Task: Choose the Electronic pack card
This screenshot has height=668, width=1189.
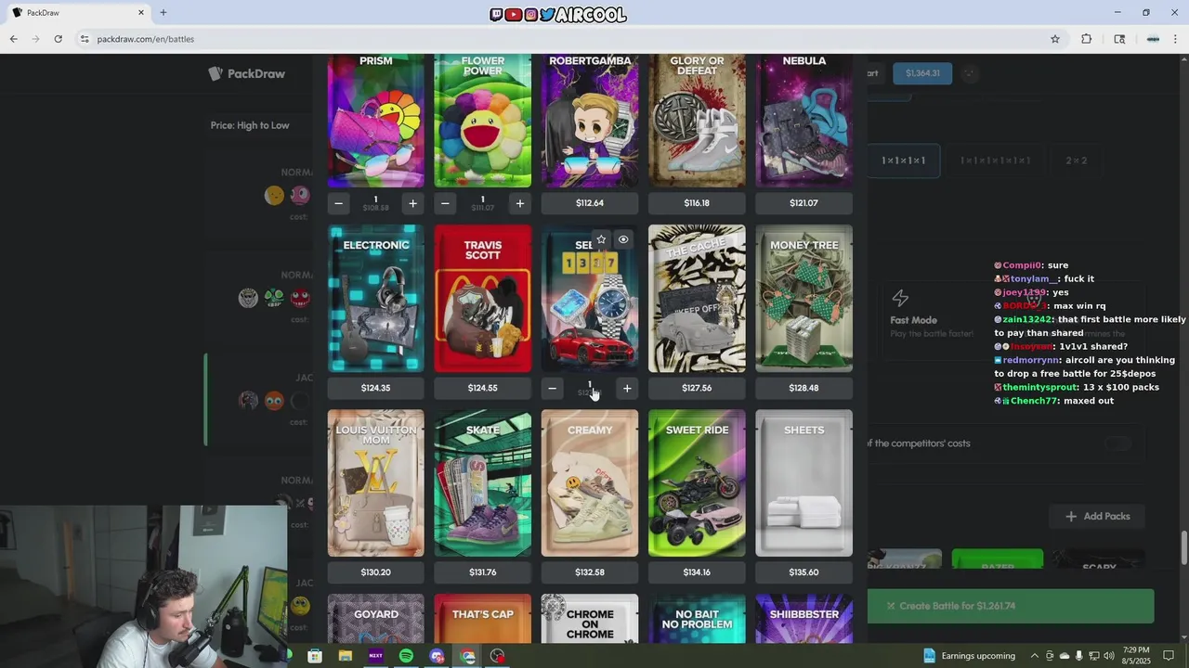Action: tap(375, 299)
